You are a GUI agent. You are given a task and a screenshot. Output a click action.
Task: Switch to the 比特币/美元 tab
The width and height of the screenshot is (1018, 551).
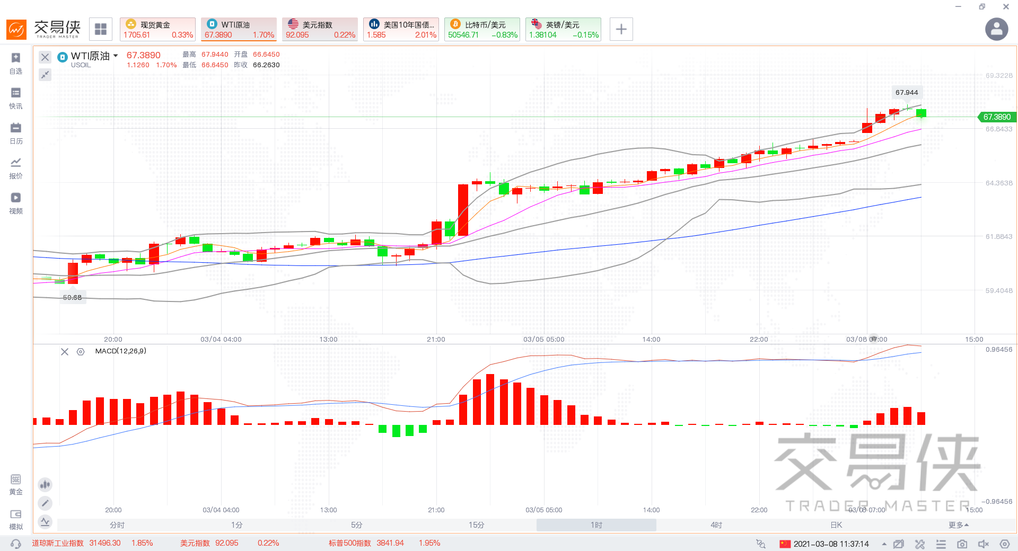pos(482,29)
